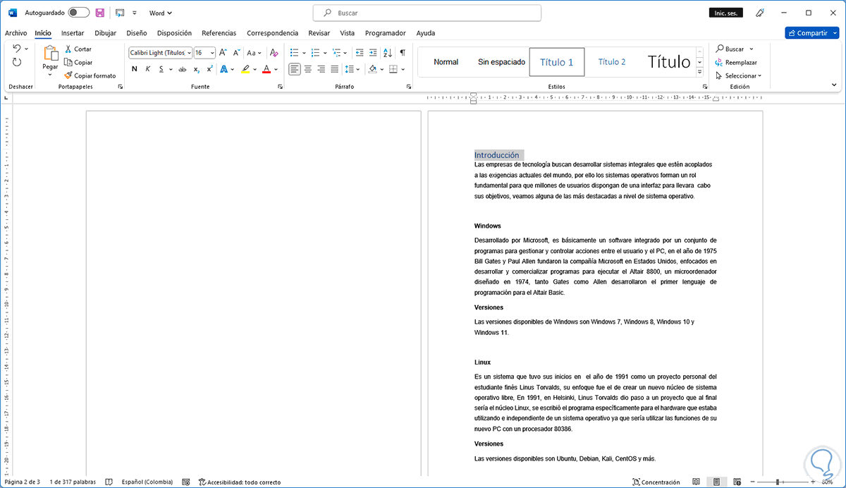This screenshot has height=488, width=846.
Task: Toggle underline formatting S
Action: [161, 69]
